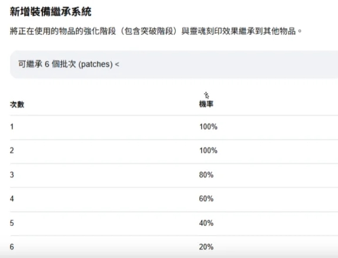Viewport: 338px width, 258px height.
Task: Click the 100% value in row 2
Action: pos(208,150)
